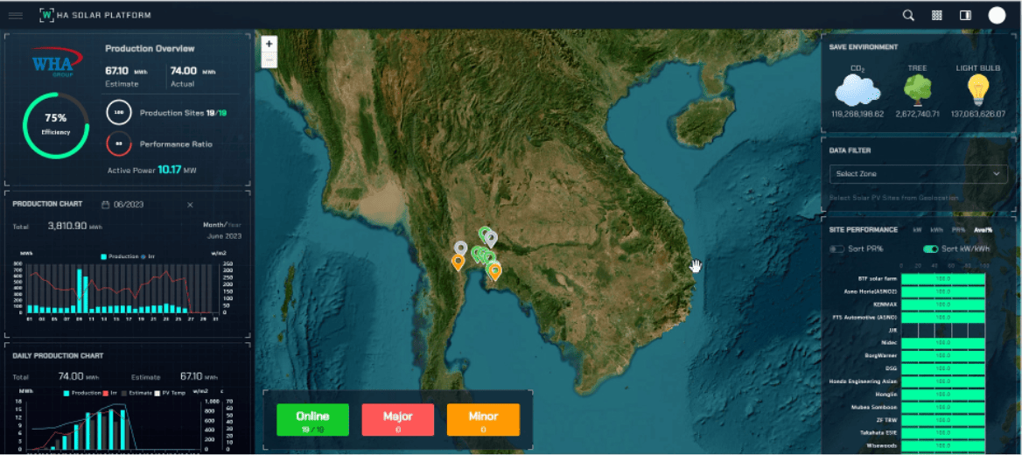Image resolution: width=1022 pixels, height=455 pixels.
Task: Disable the Sort kW/kWh toggle
Action: 930,249
